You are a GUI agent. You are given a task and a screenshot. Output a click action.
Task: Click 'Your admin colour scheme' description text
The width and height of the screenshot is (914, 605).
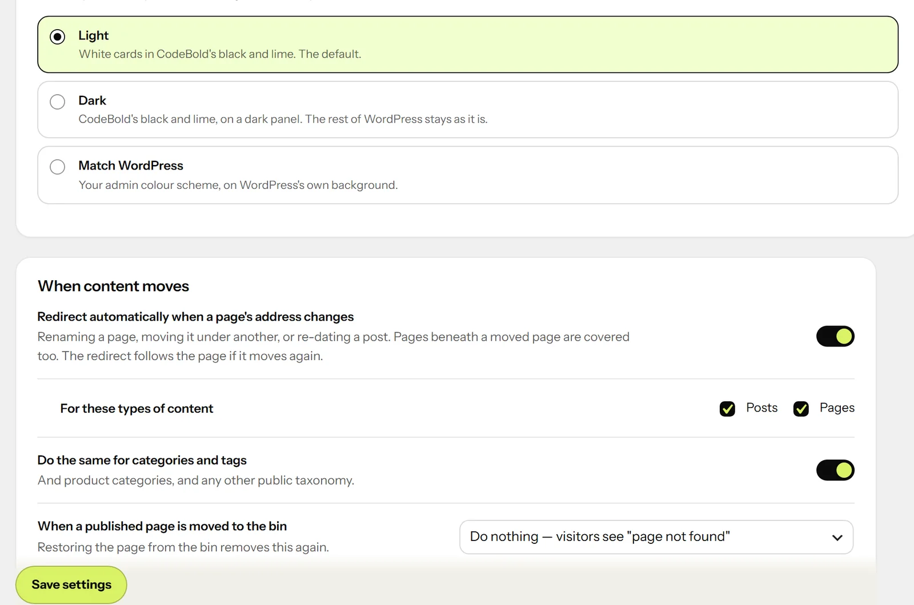(x=238, y=185)
